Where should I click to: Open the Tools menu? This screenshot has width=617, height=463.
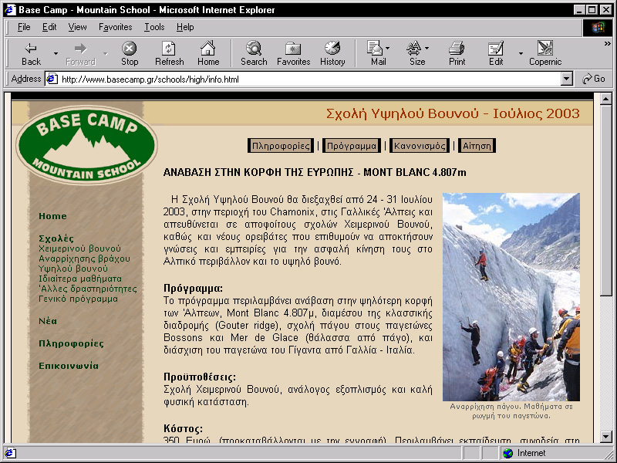pyautogui.click(x=154, y=27)
